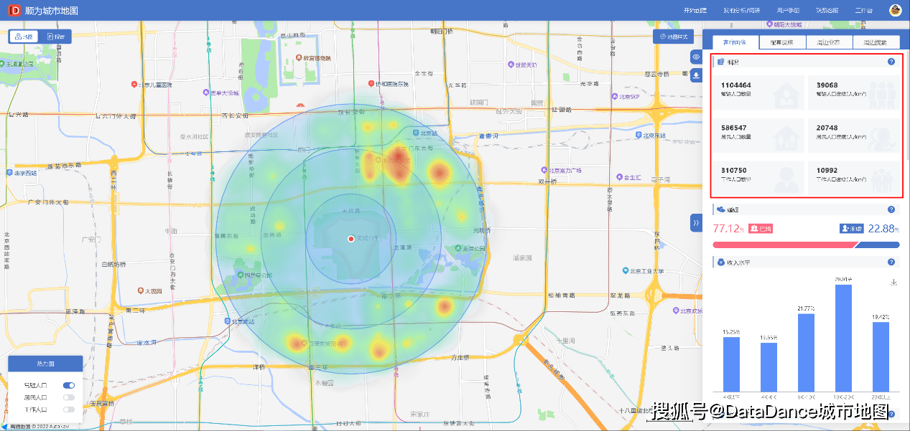Click the 协和医院东院 hospital marker

[371, 84]
